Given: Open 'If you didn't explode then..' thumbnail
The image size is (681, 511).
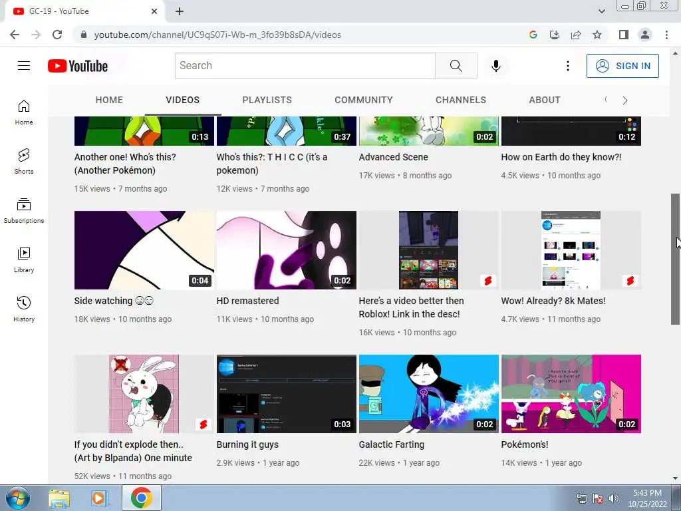Looking at the screenshot, I should (x=144, y=394).
